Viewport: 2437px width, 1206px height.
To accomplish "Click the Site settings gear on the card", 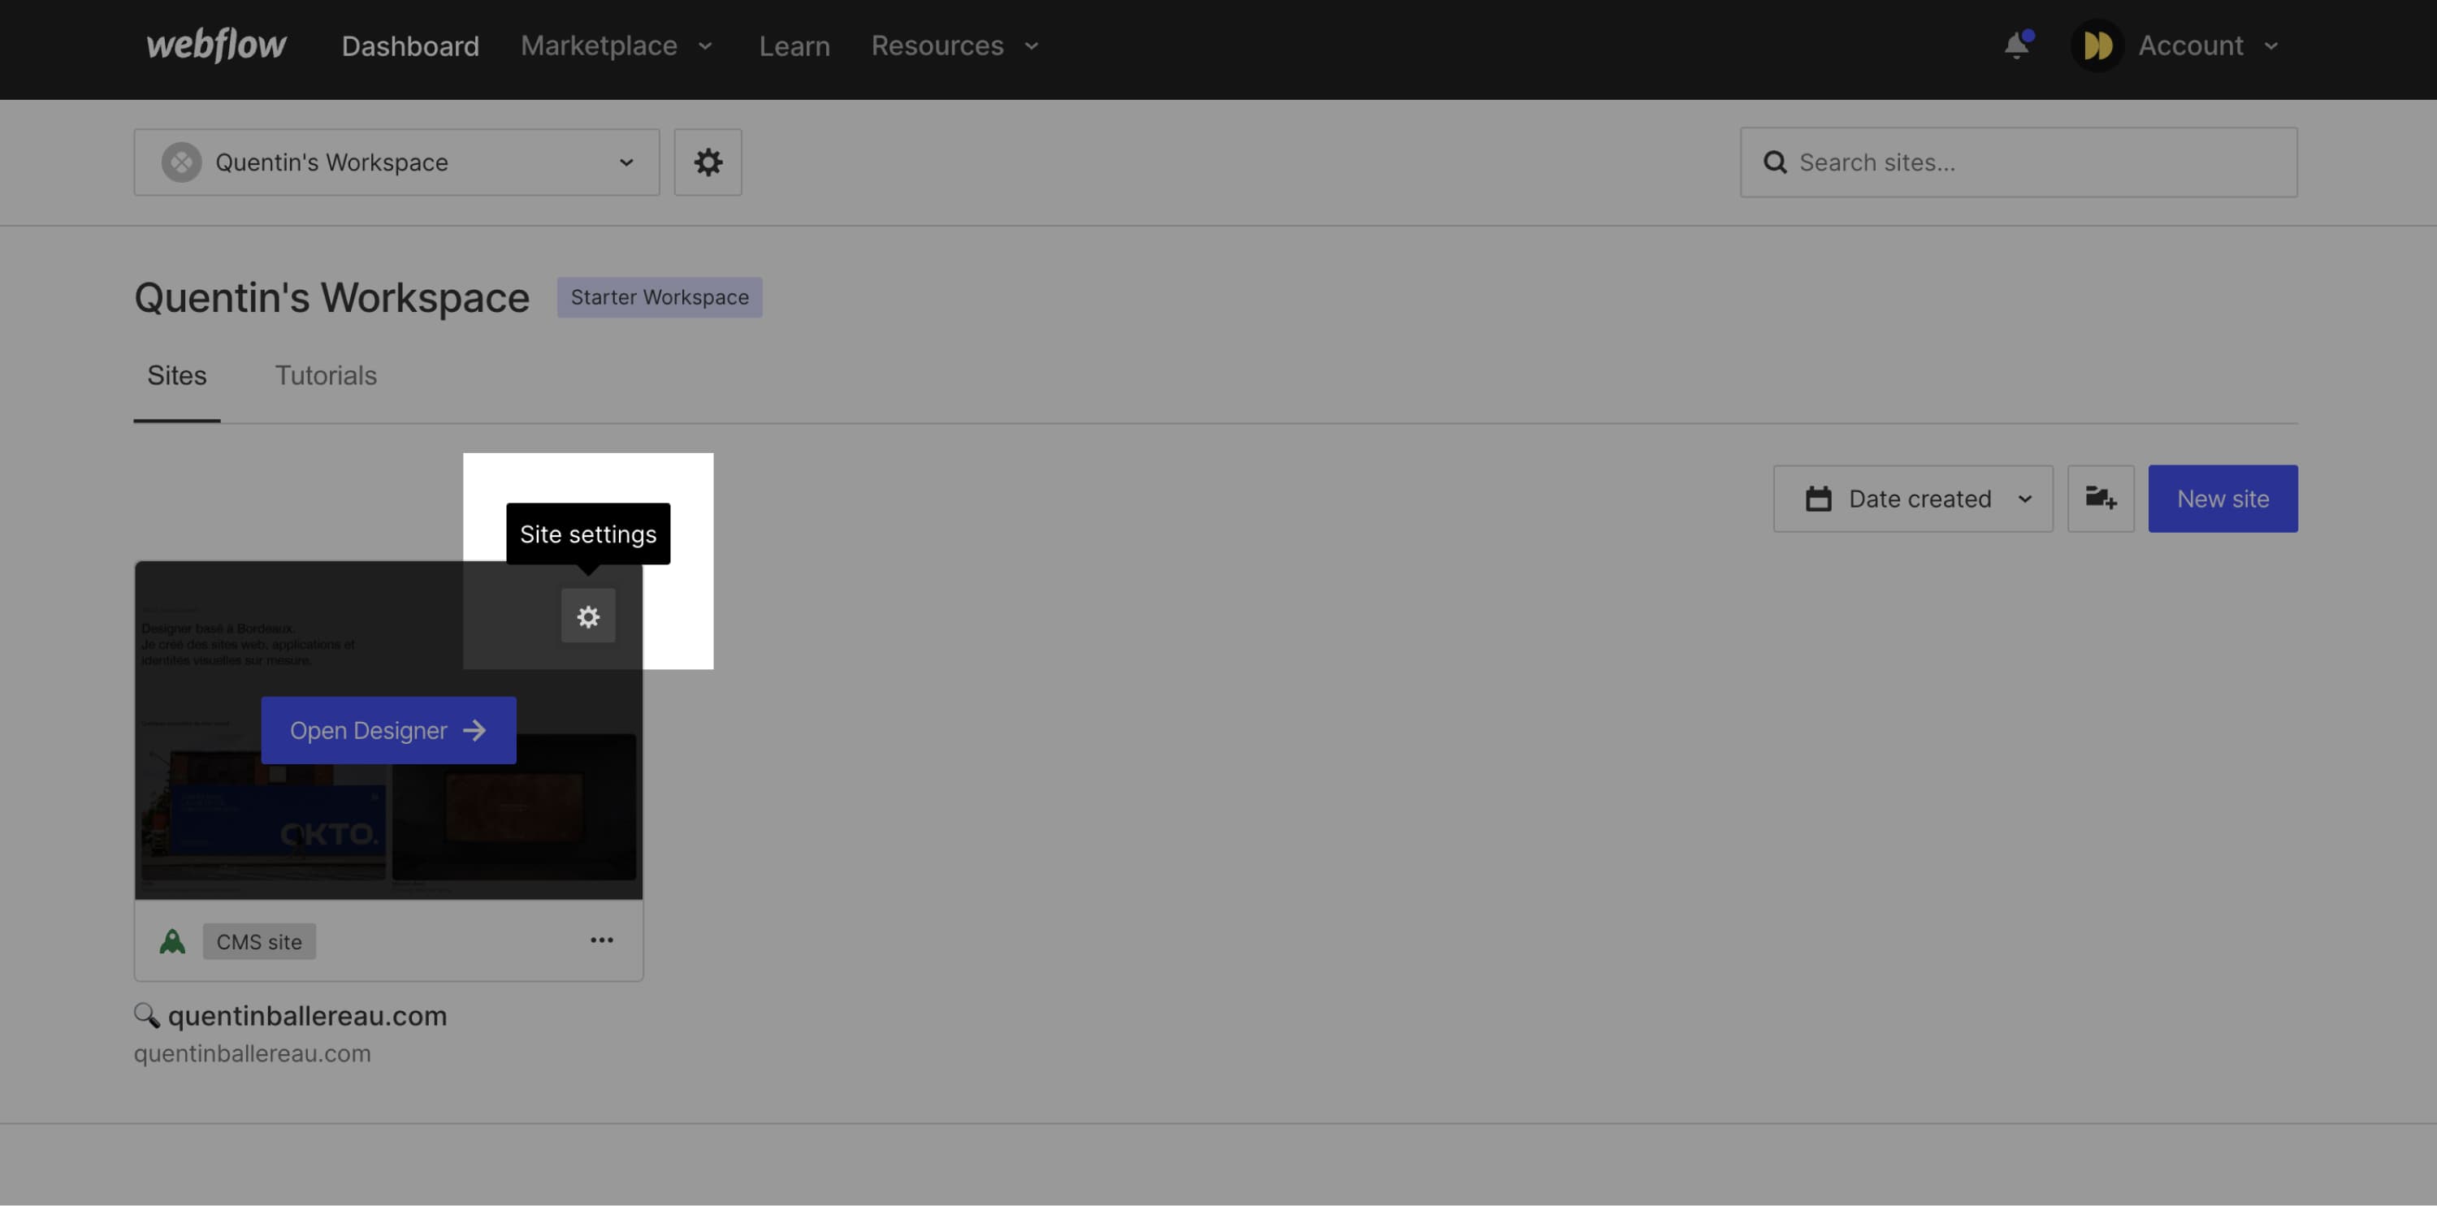I will pyautogui.click(x=587, y=616).
